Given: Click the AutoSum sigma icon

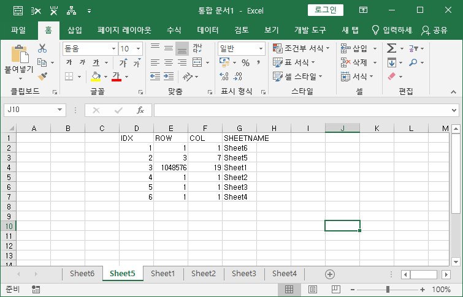Looking at the screenshot, I should click(x=391, y=48).
